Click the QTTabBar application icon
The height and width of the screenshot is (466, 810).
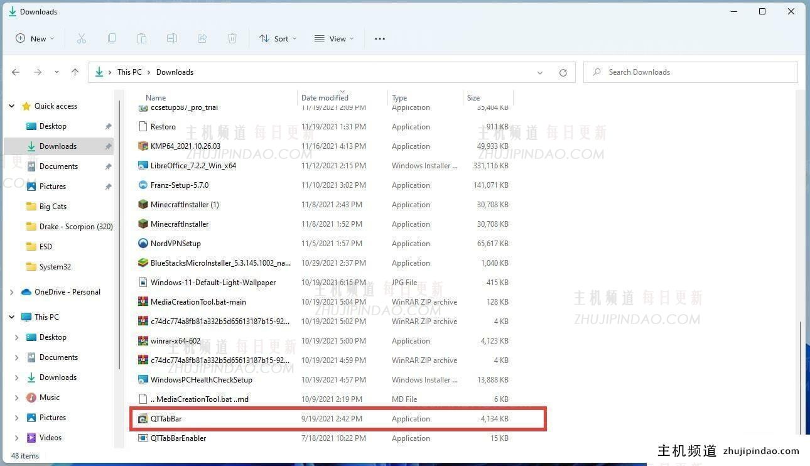click(x=143, y=419)
